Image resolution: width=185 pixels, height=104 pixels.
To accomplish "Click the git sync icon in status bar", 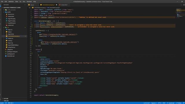I will click(x=6, y=103).
